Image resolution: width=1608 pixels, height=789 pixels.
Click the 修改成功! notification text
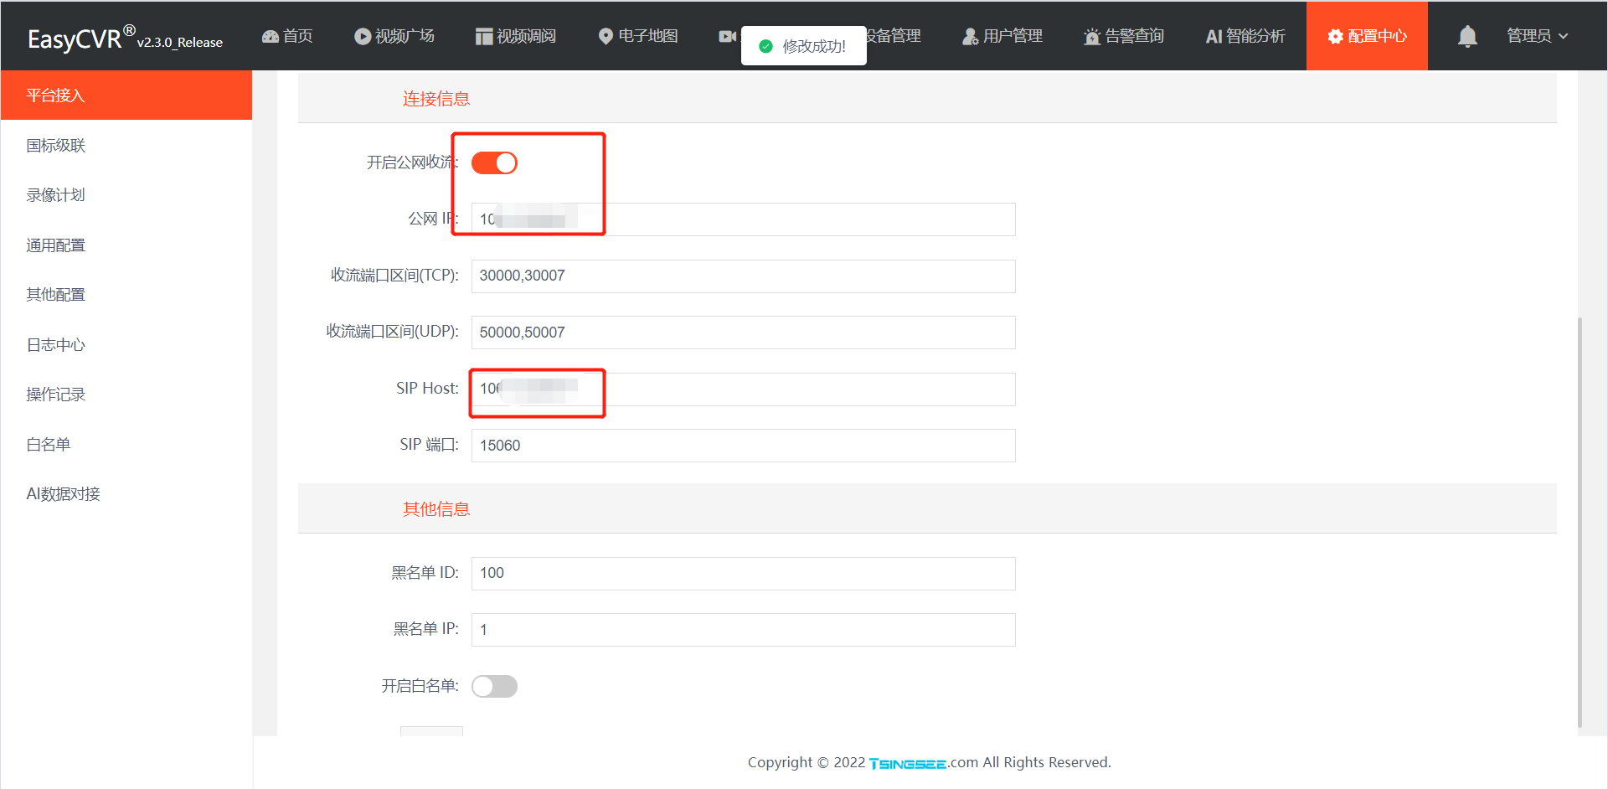coord(814,46)
